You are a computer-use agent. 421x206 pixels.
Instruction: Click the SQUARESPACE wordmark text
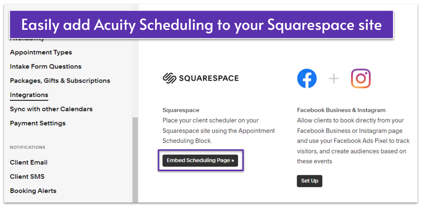click(209, 78)
